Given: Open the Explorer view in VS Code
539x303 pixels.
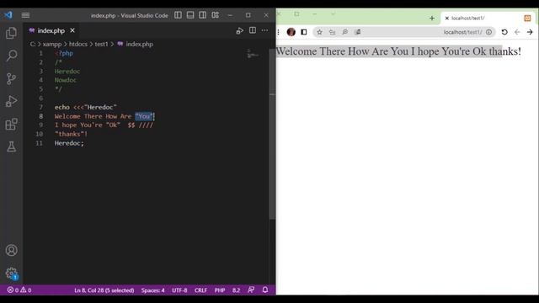Looking at the screenshot, I should click(11, 33).
